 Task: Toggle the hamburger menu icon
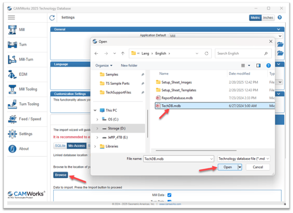[11, 17]
